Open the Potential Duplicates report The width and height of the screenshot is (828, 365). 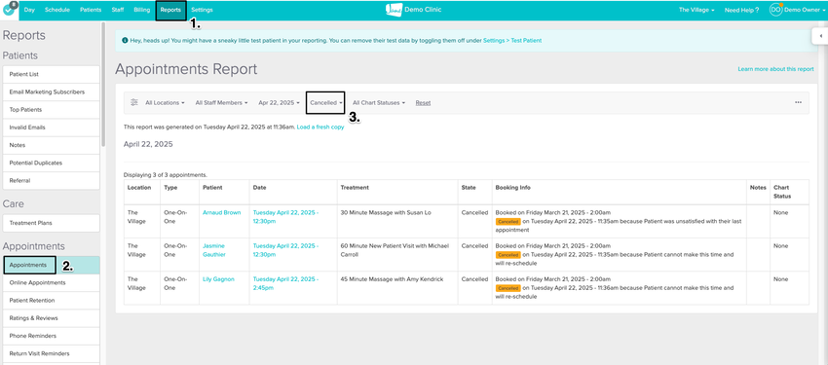click(x=52, y=163)
